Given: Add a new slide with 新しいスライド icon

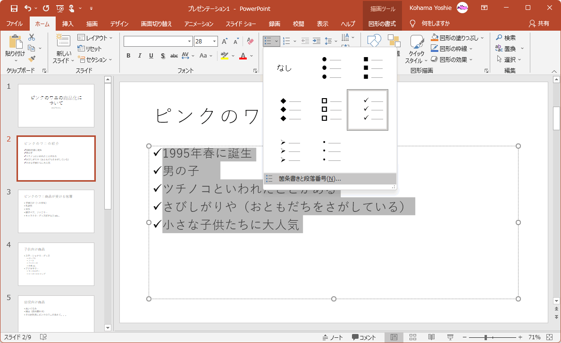Looking at the screenshot, I should 63,41.
